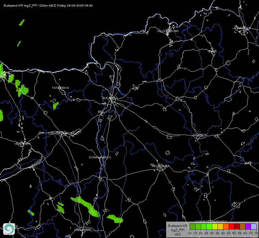
Task: Click the road number 82 label
Action: pyautogui.click(x=20, y=120)
